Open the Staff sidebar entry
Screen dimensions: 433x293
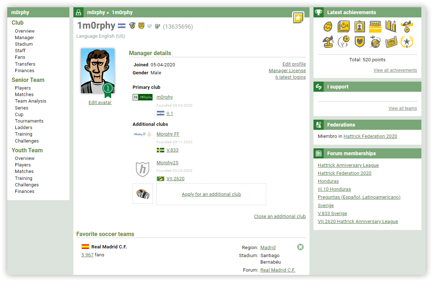[20, 51]
